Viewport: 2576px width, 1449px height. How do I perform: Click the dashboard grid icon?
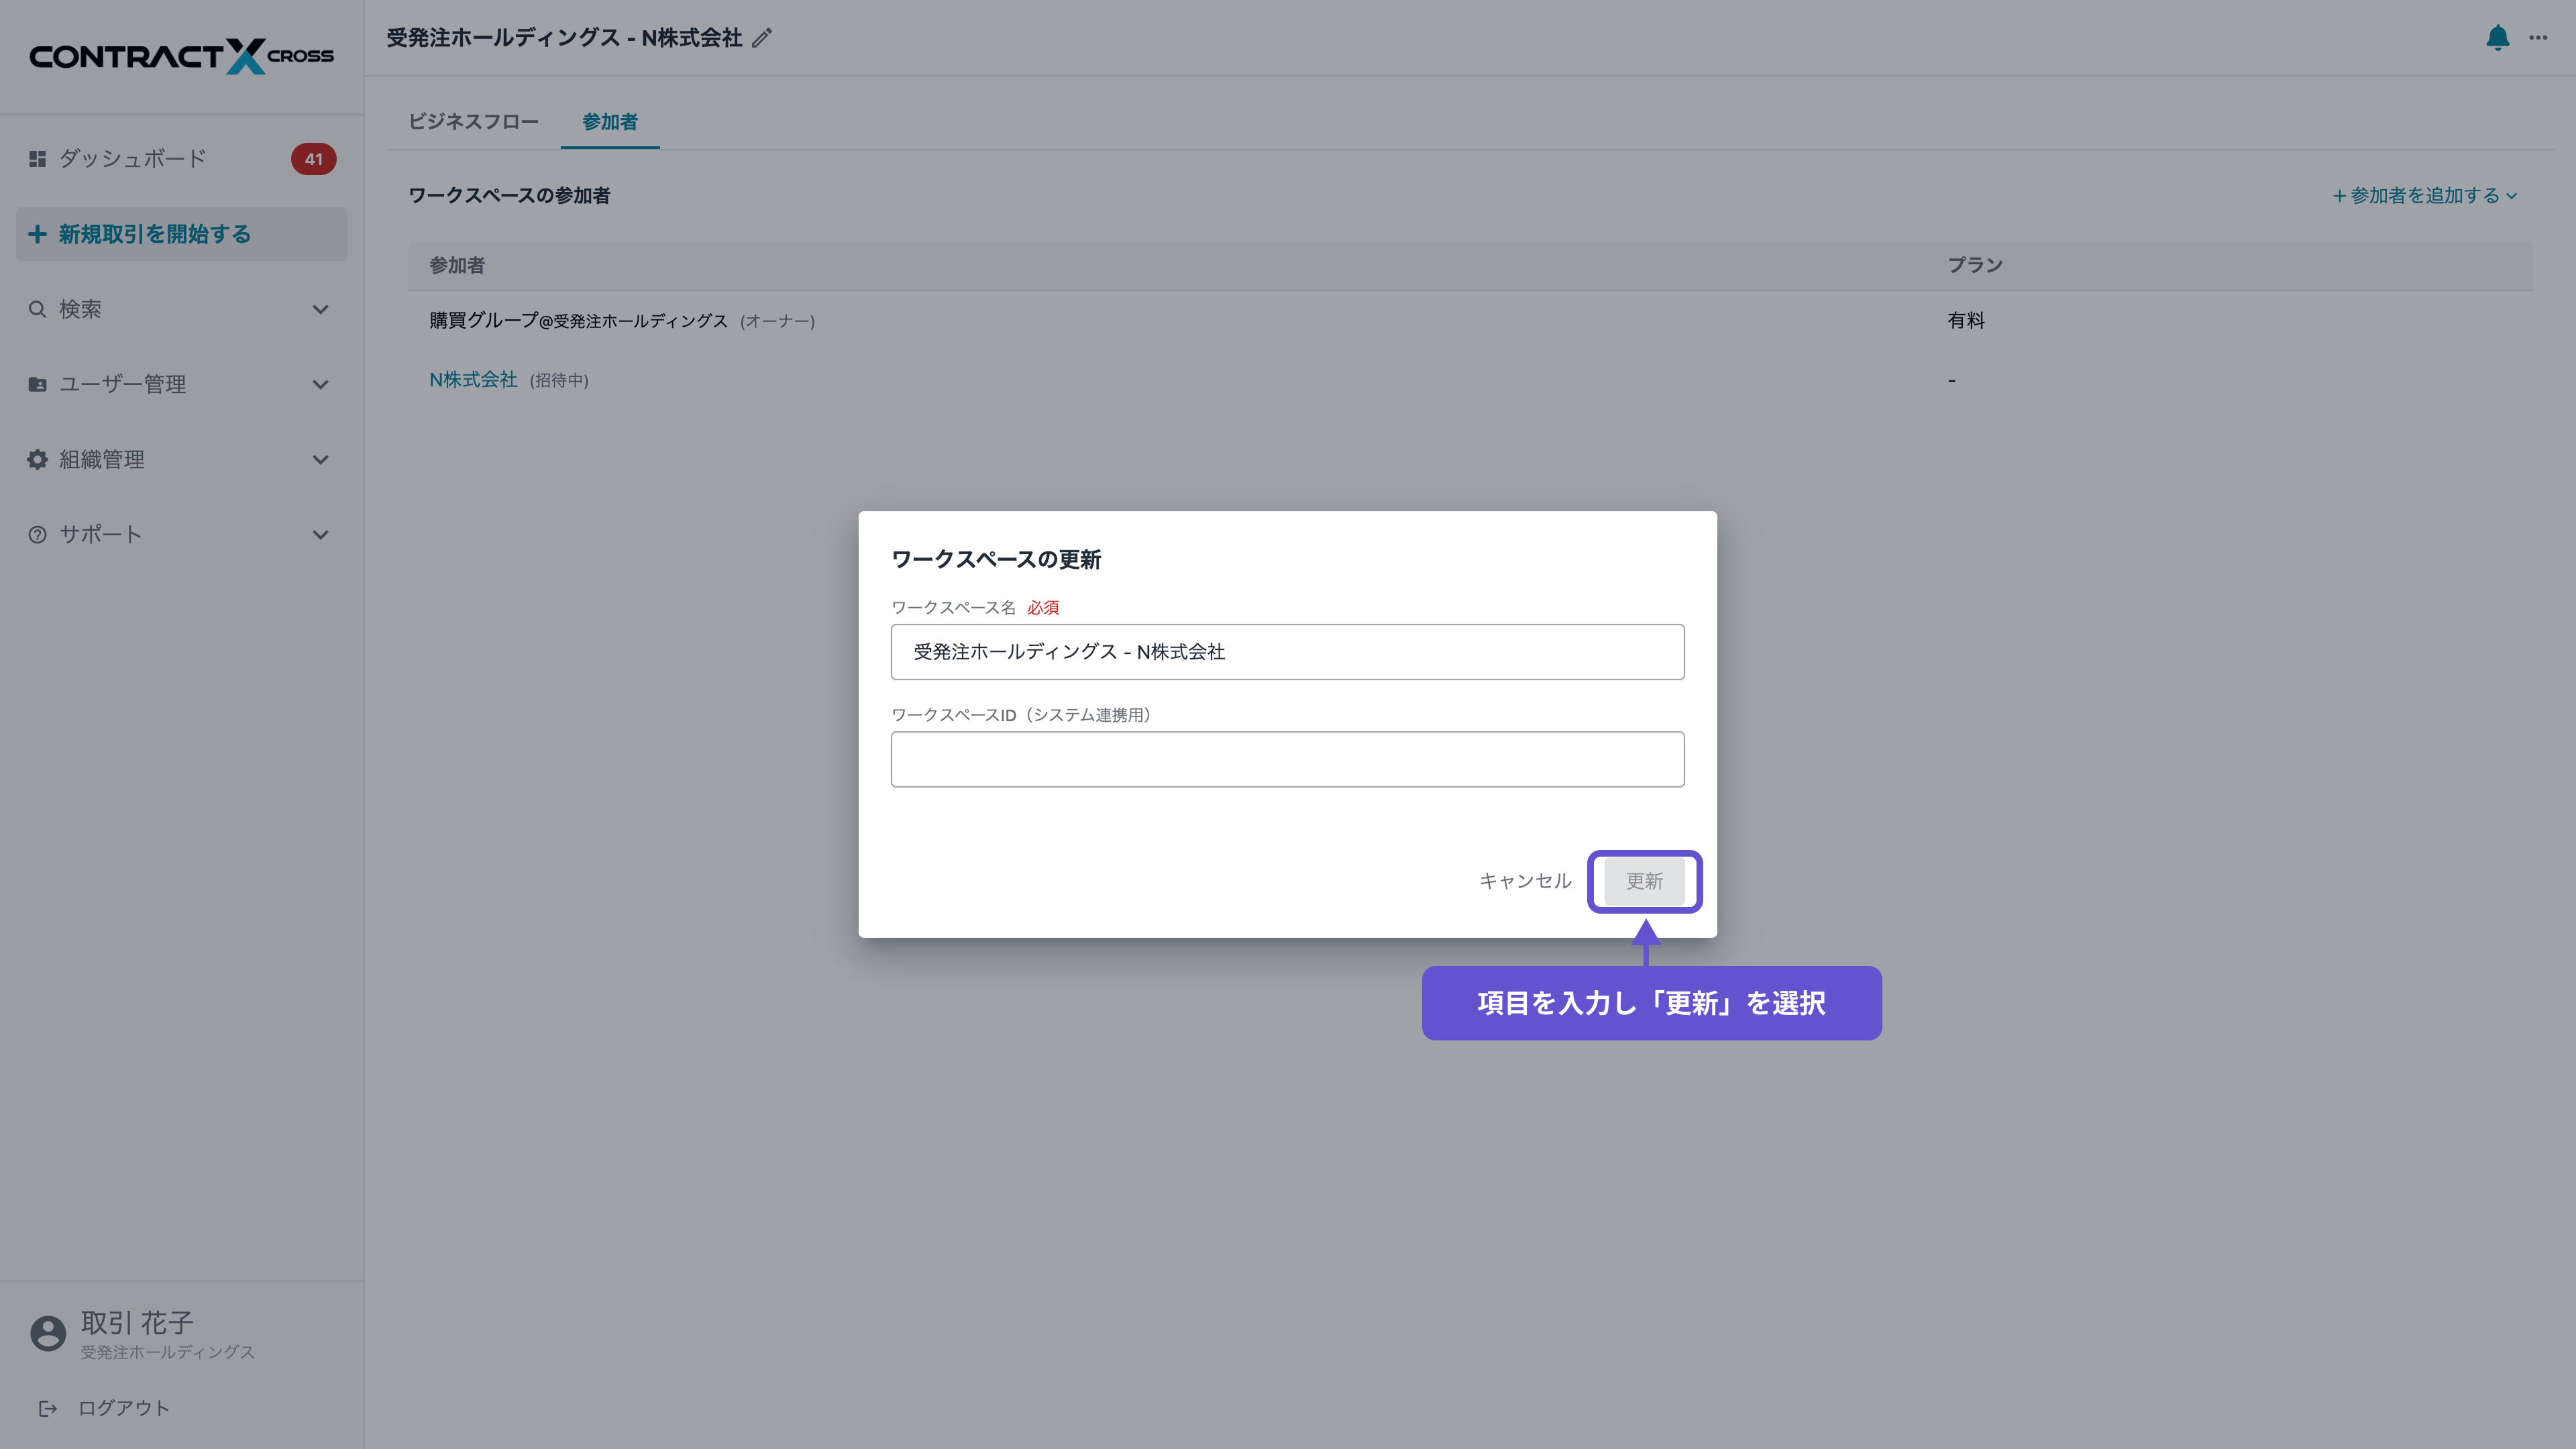[37, 159]
